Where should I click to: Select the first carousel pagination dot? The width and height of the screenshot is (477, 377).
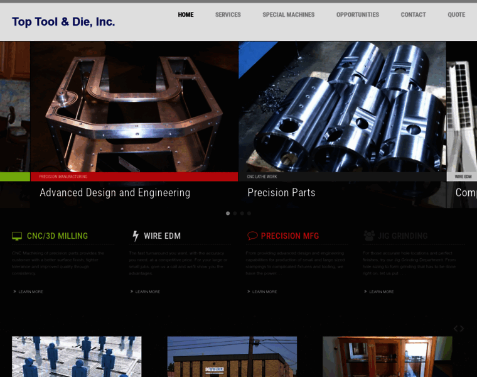(228, 213)
